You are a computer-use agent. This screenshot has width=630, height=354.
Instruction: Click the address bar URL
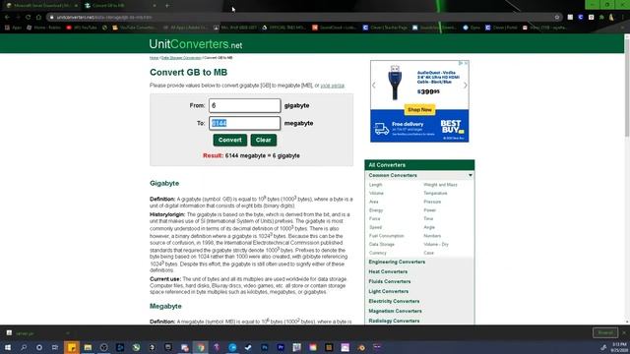point(103,18)
